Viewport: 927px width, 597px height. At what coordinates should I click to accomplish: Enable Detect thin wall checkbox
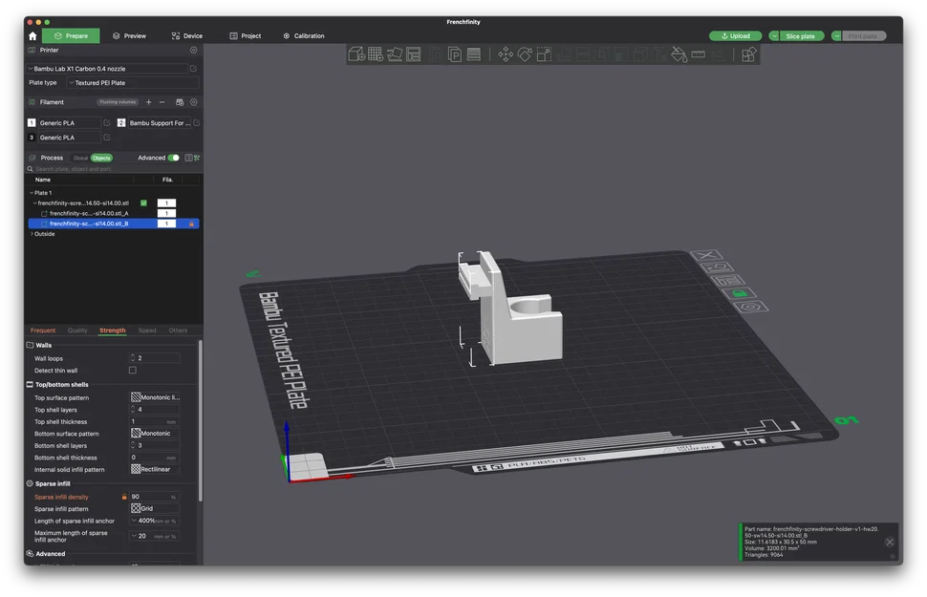(x=133, y=371)
